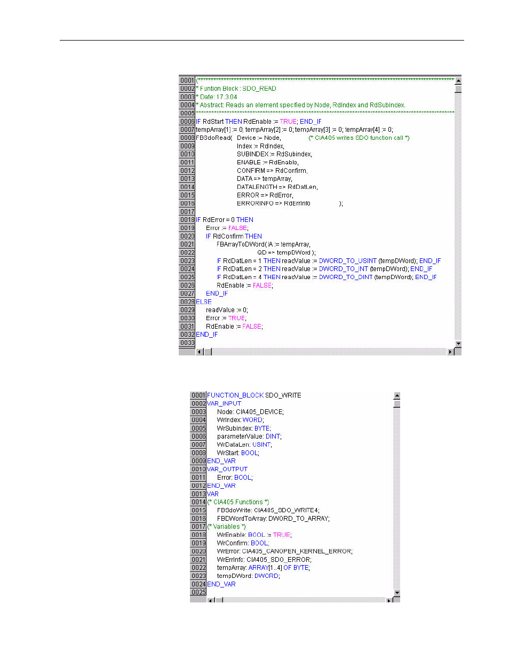Click 'WrError: CIA405_CANOPEN_KERNEL_ERROR' declaration
This screenshot has width=509, height=659.
point(284,552)
